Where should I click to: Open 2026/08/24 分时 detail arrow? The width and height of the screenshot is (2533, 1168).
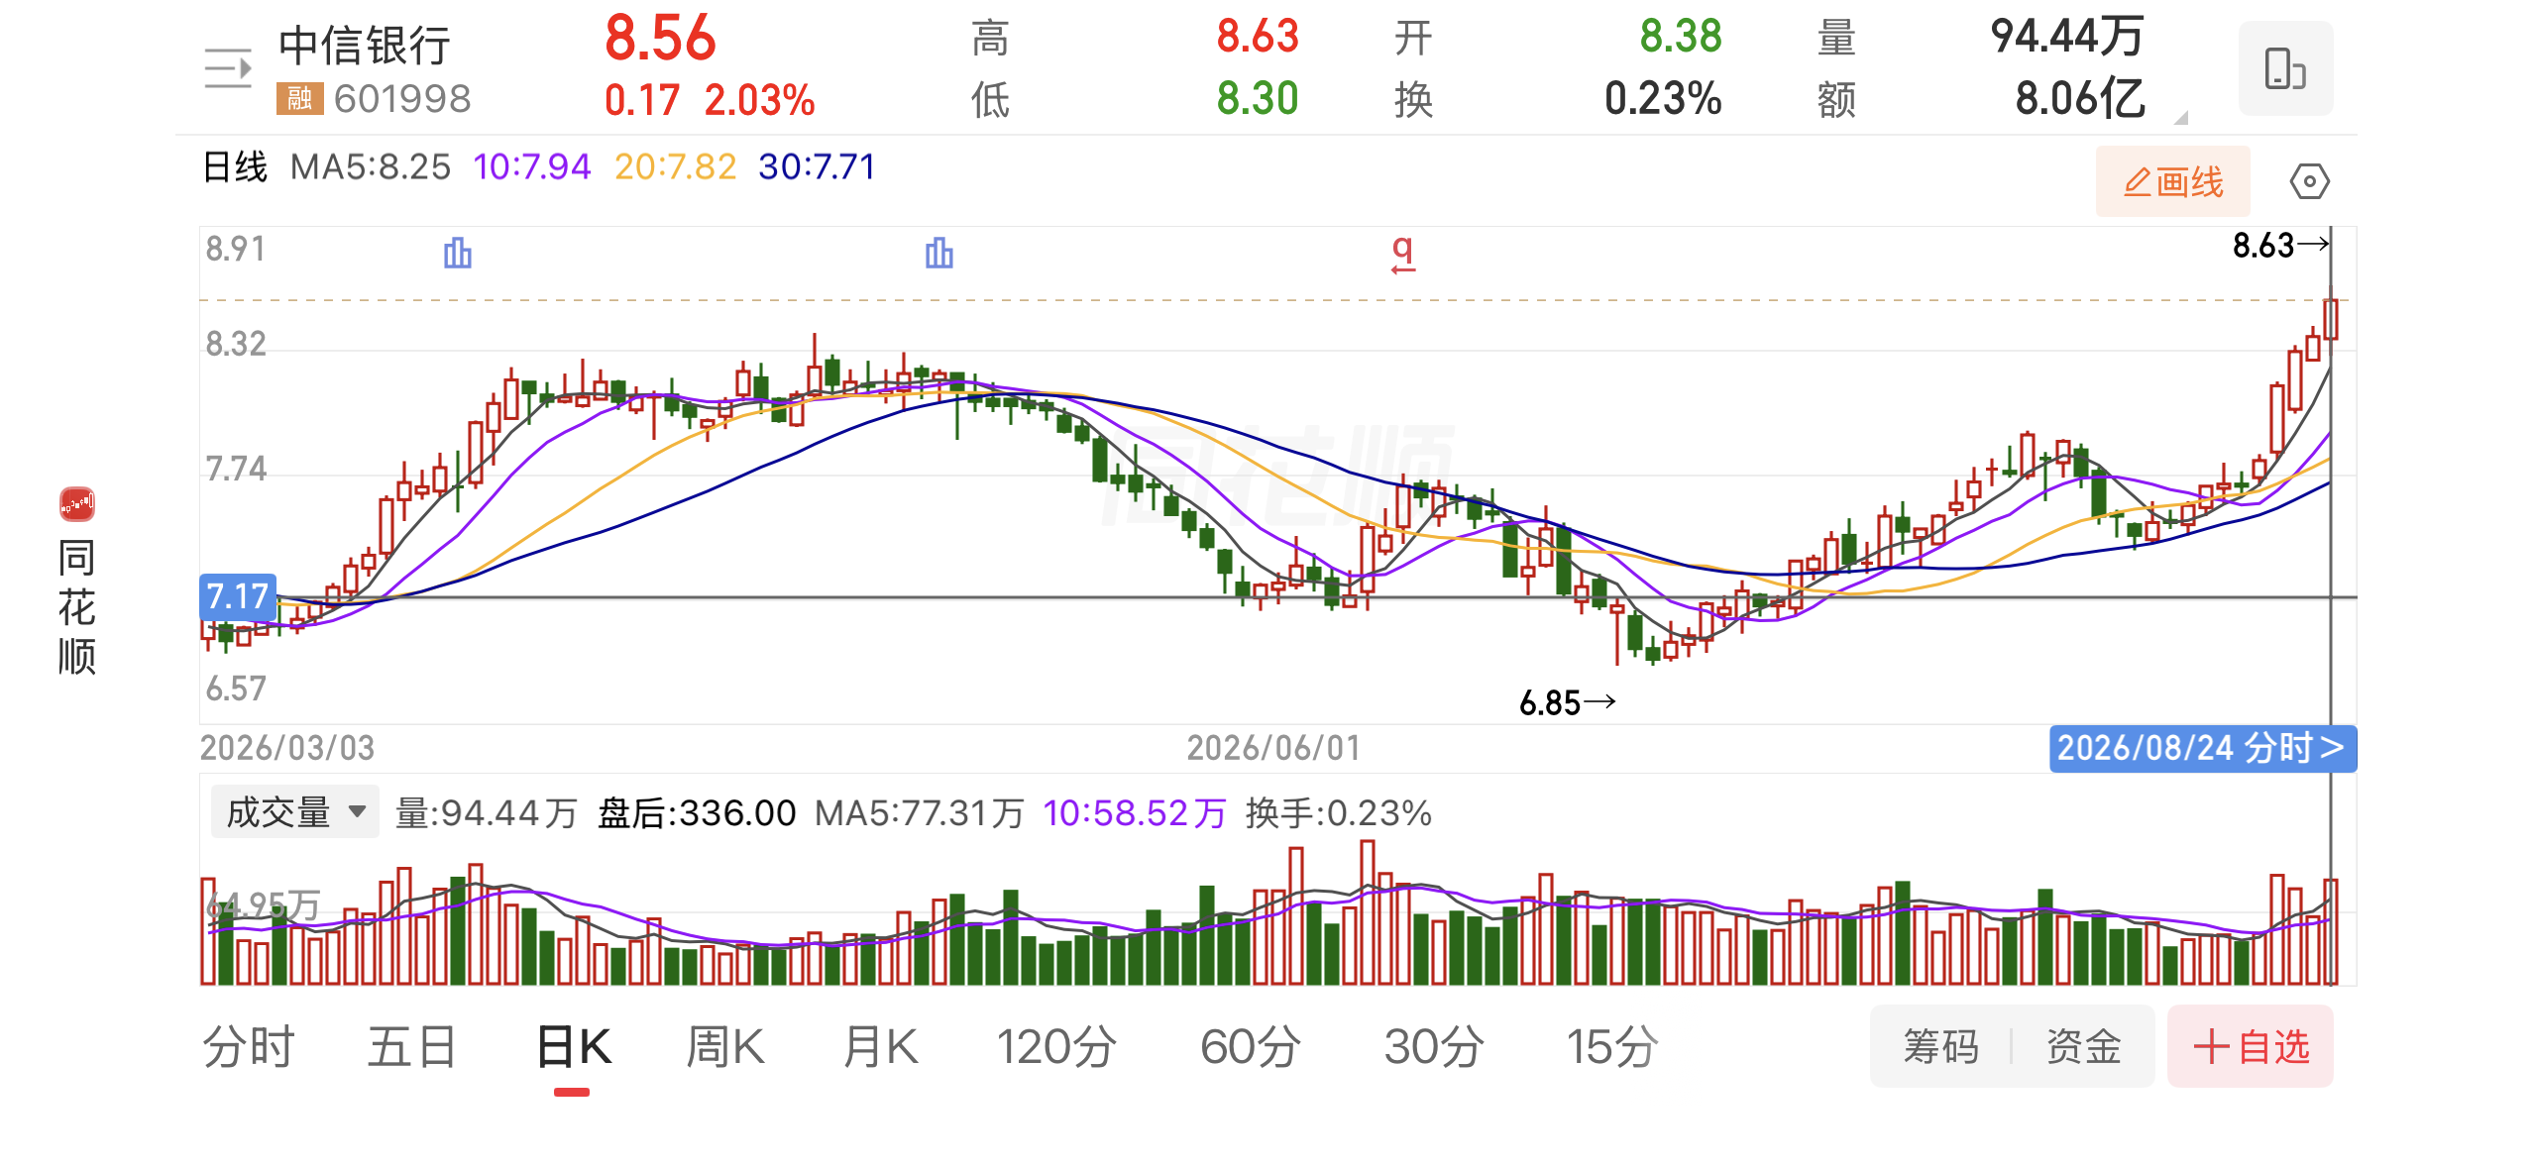click(x=2202, y=748)
